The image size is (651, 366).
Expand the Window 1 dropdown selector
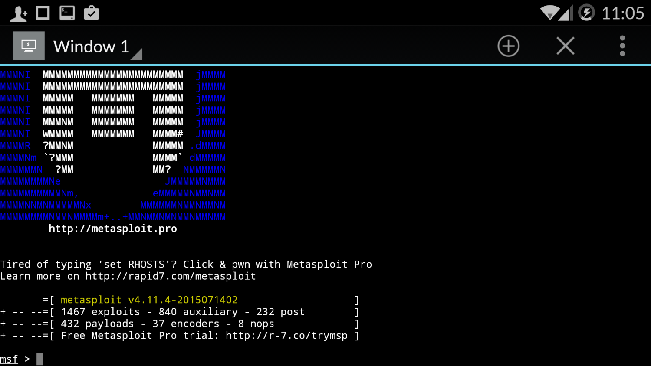(98, 47)
